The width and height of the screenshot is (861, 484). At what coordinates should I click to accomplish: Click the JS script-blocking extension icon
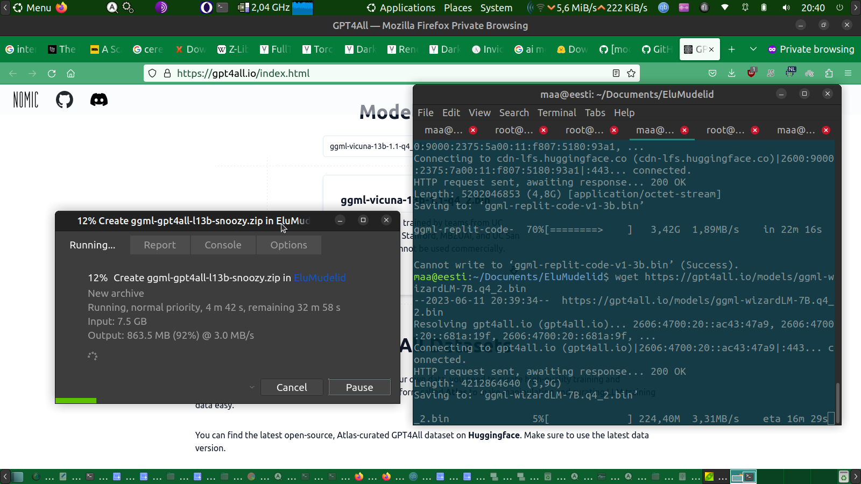pyautogui.click(x=771, y=73)
